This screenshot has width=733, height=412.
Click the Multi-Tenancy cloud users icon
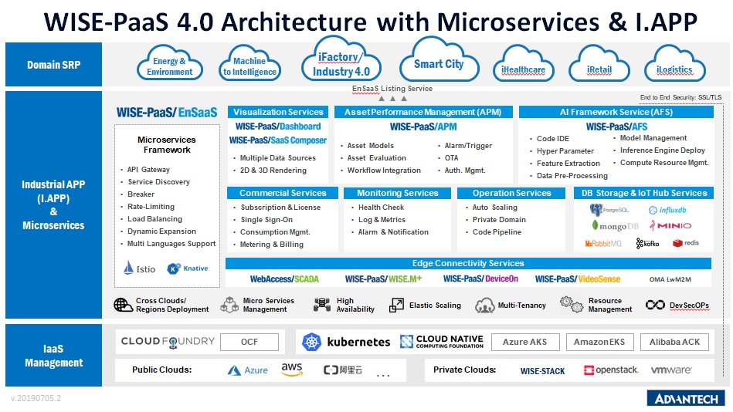[x=485, y=306]
